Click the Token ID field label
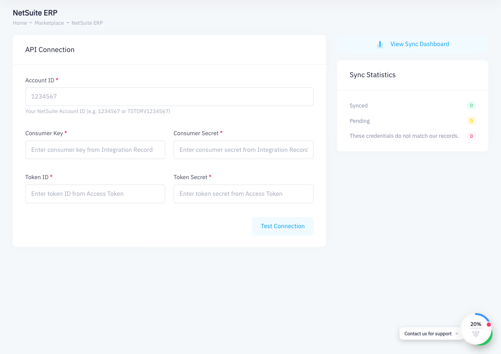Screen dimensions: 501x354 (x=37, y=177)
